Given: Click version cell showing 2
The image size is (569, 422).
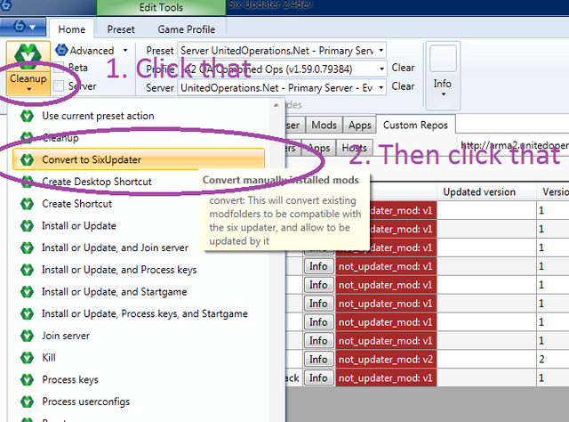Looking at the screenshot, I should [x=553, y=359].
